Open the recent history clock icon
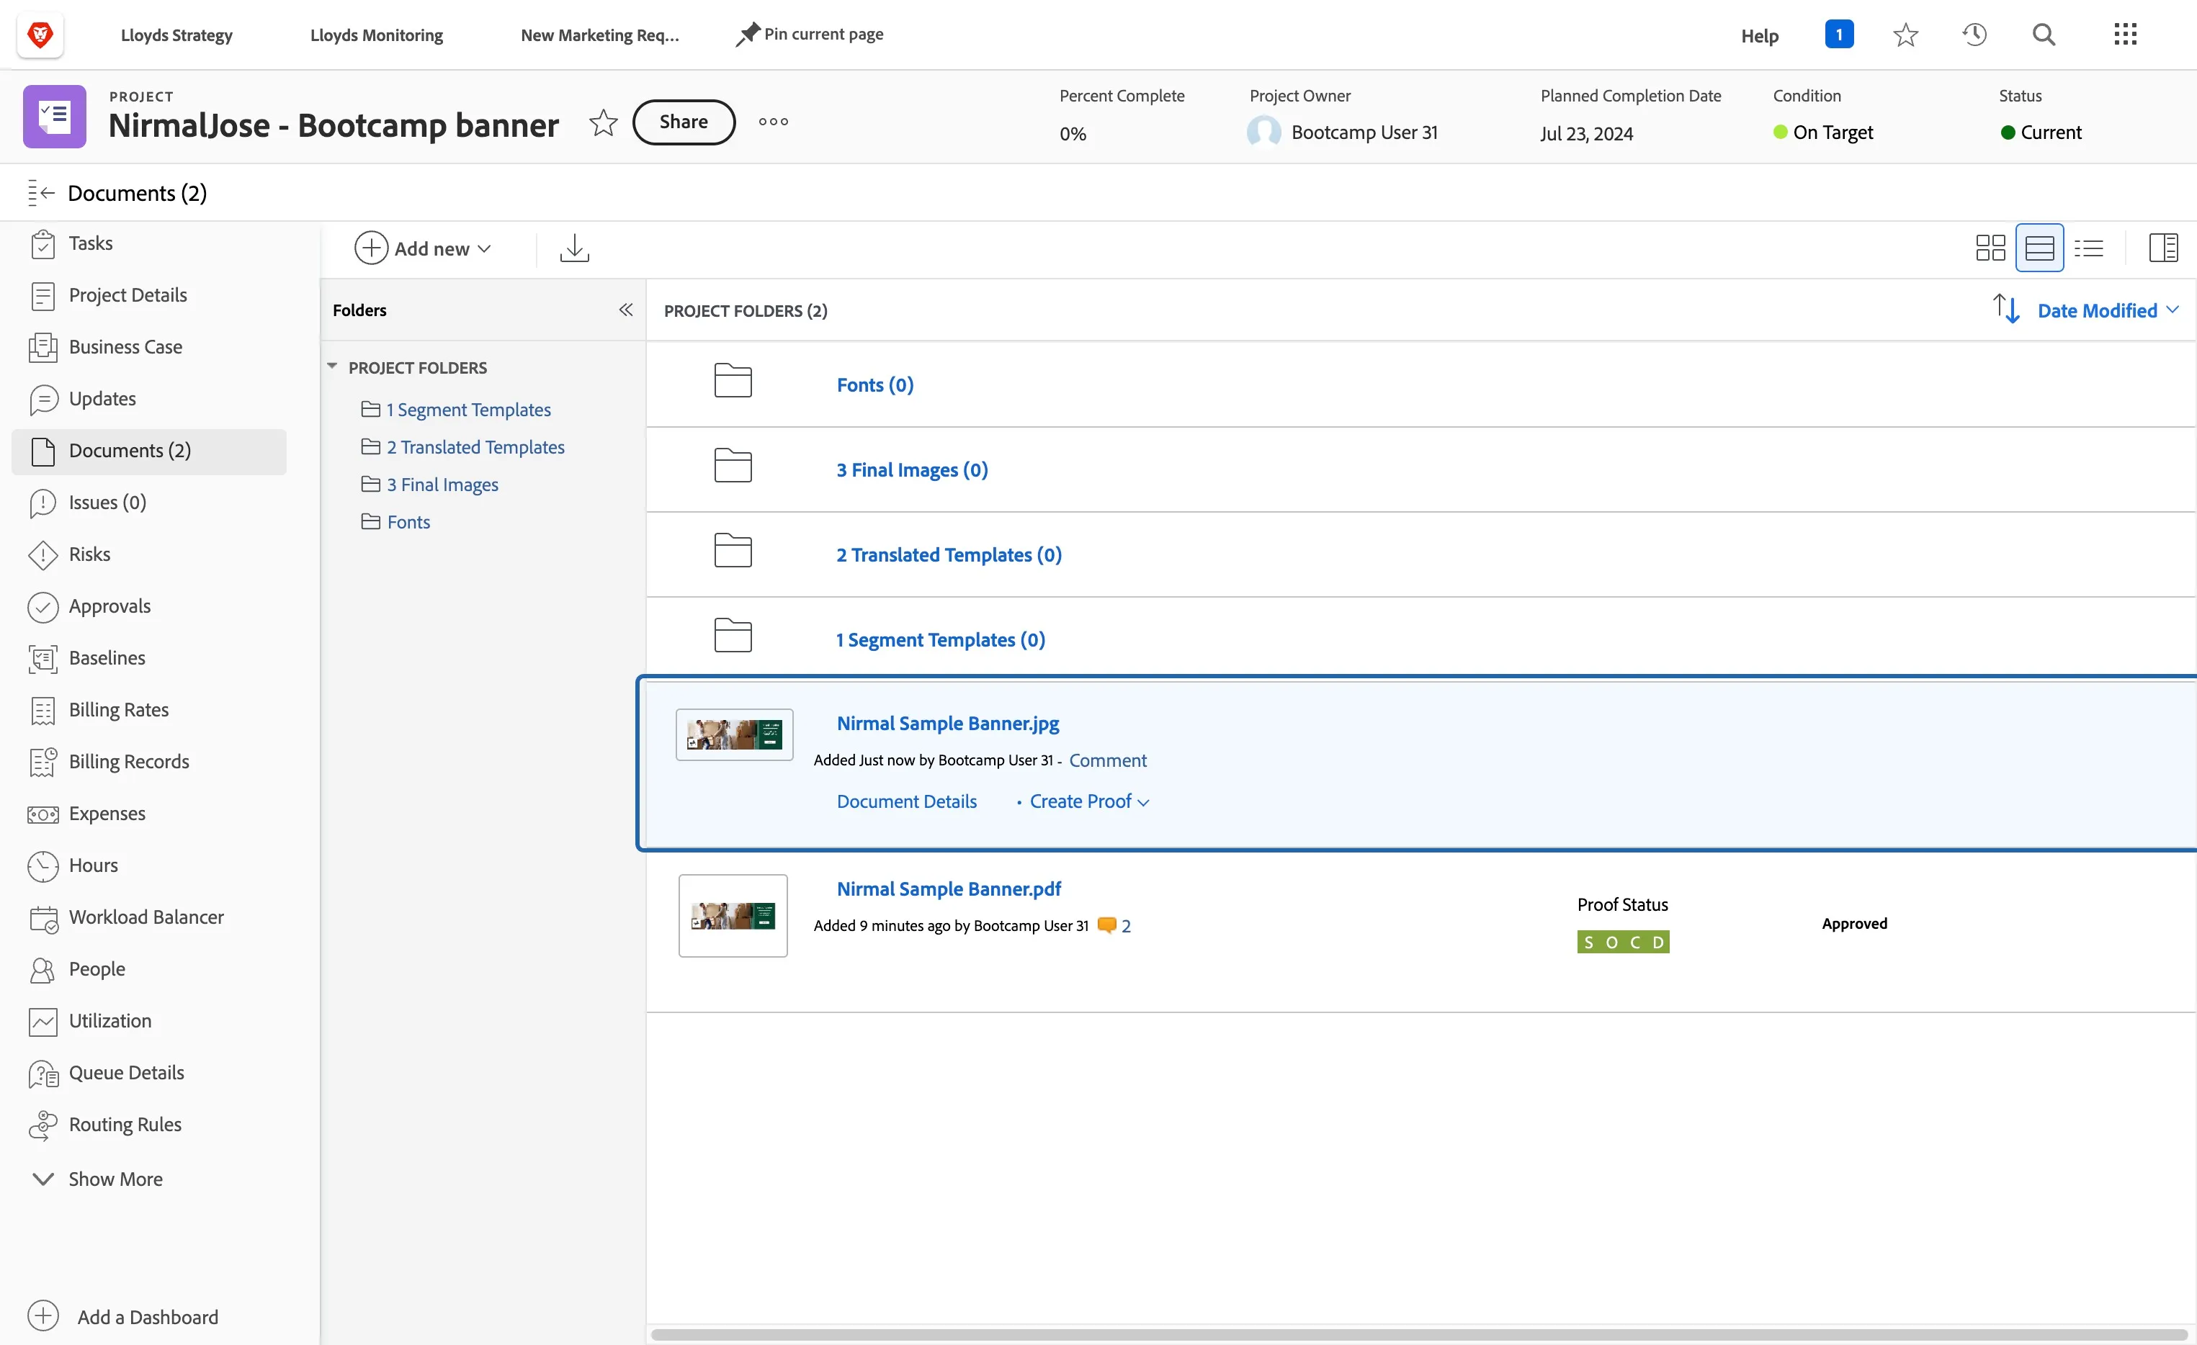 click(1974, 35)
